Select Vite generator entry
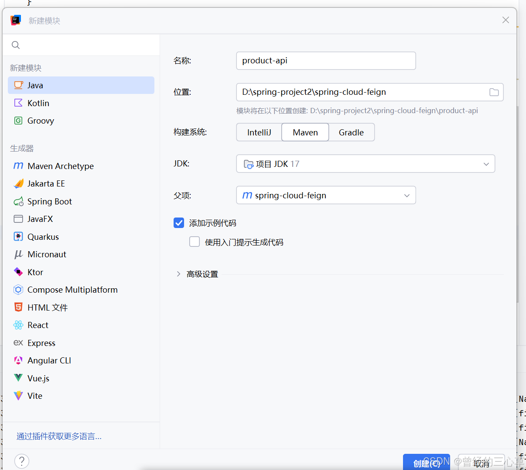The height and width of the screenshot is (470, 526). 81,396
